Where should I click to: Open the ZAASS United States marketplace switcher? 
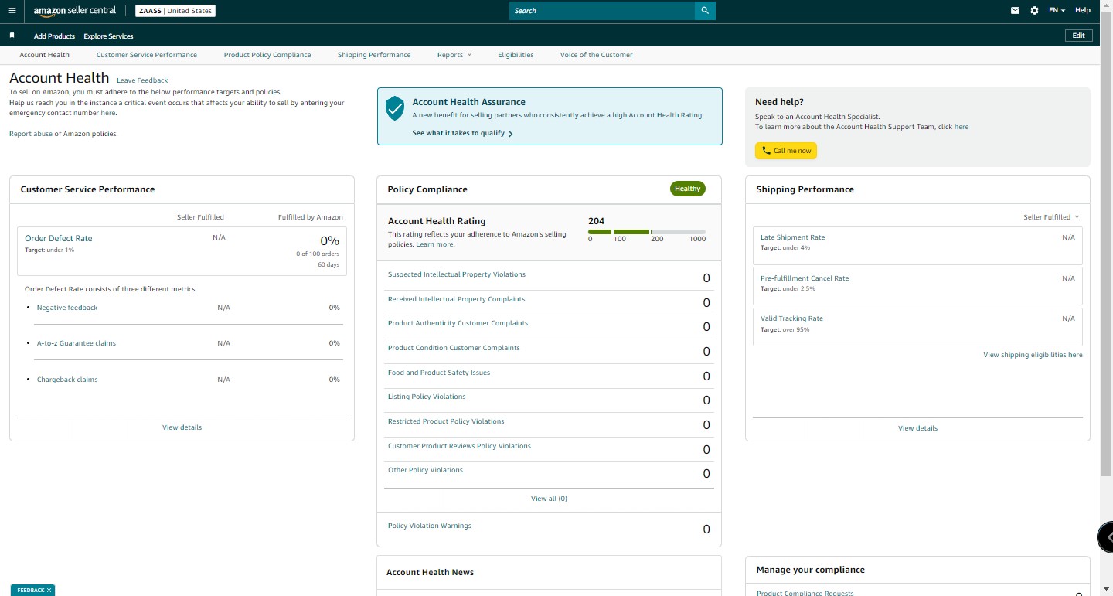[175, 11]
